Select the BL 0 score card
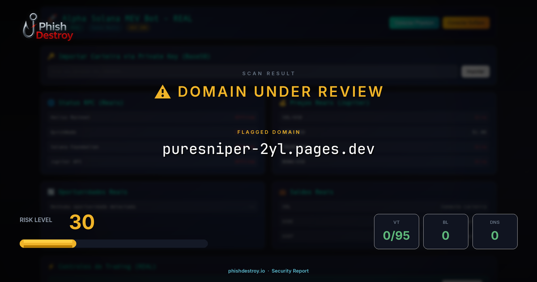 446,231
